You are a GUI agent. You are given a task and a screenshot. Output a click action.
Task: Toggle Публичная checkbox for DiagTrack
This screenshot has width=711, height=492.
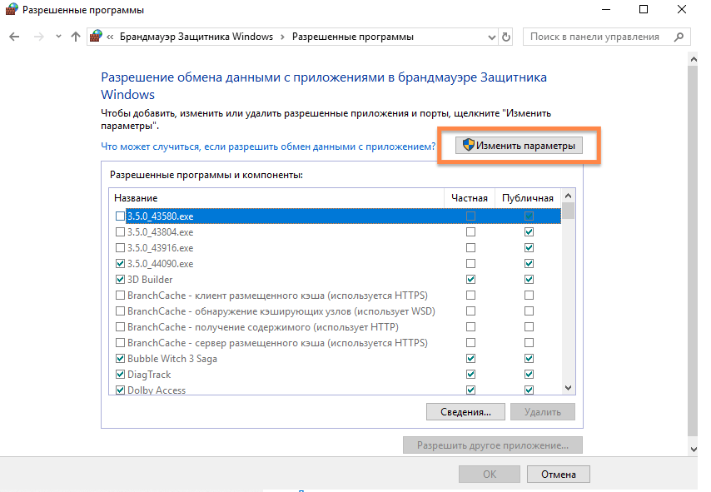(529, 374)
